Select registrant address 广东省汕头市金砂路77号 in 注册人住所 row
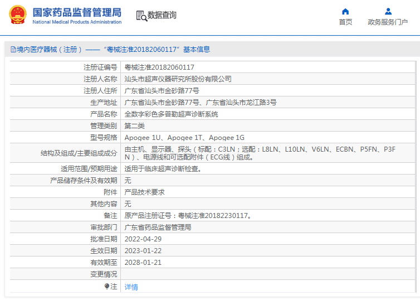 point(162,91)
